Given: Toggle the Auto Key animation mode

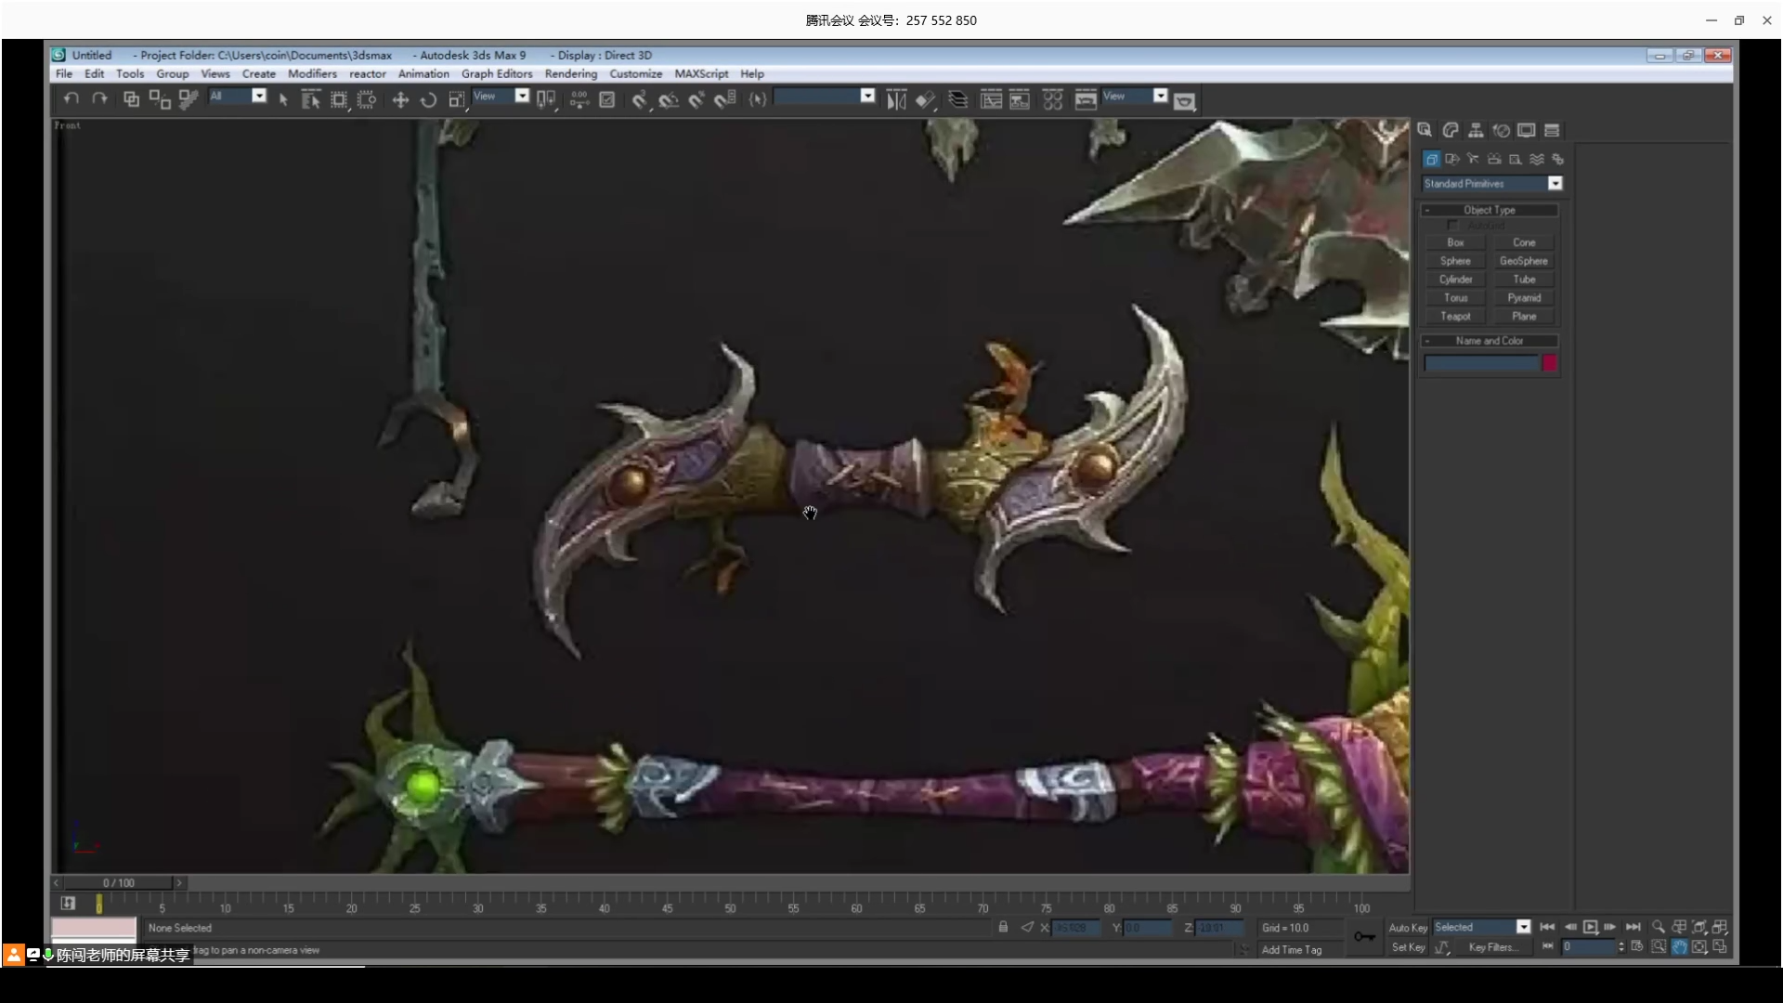Looking at the screenshot, I should (x=1408, y=928).
